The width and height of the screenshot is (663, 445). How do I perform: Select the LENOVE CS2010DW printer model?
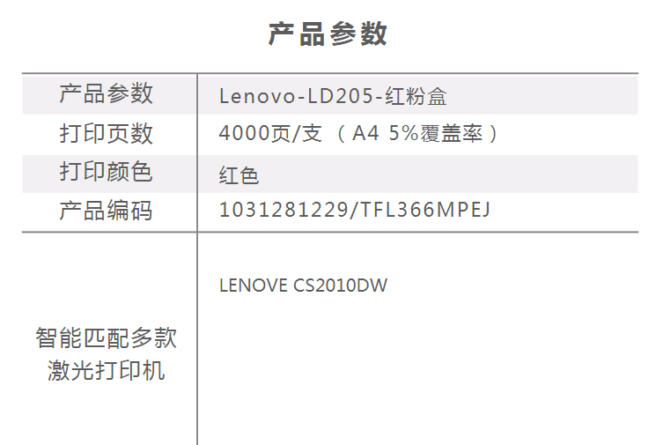tap(303, 286)
